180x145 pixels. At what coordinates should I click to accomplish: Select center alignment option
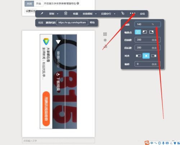point(146,56)
